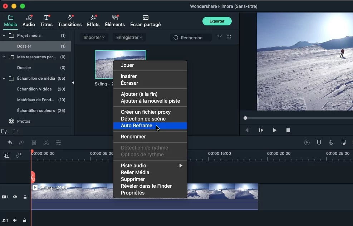Click the add track icon

[6, 155]
